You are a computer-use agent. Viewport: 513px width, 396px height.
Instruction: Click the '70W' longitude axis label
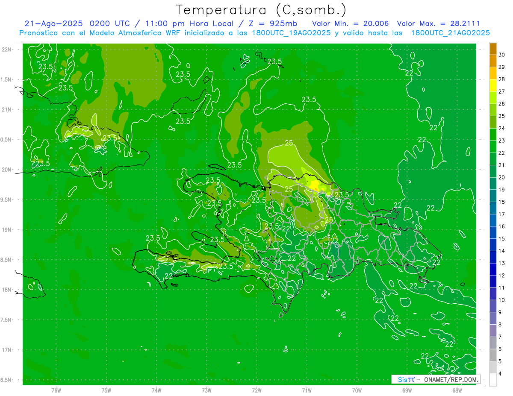(x=357, y=390)
